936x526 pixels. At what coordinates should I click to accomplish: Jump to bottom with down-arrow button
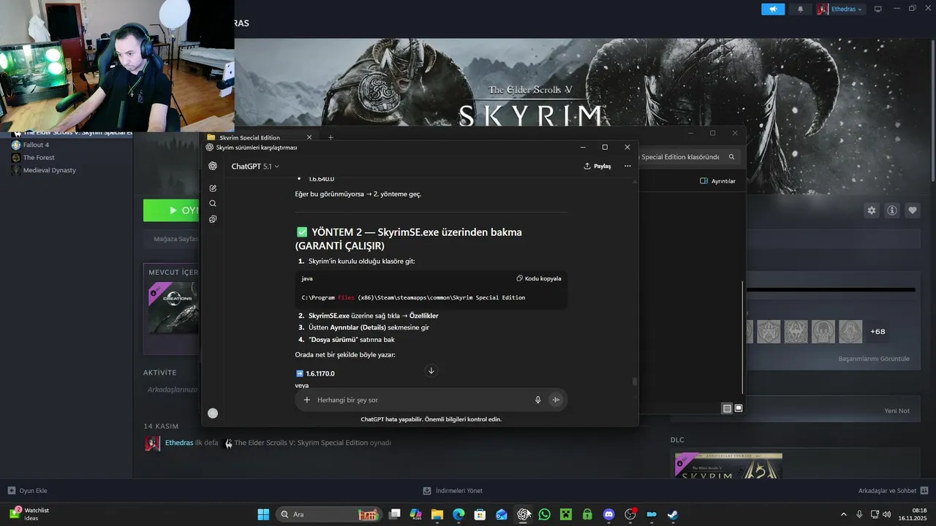click(431, 371)
